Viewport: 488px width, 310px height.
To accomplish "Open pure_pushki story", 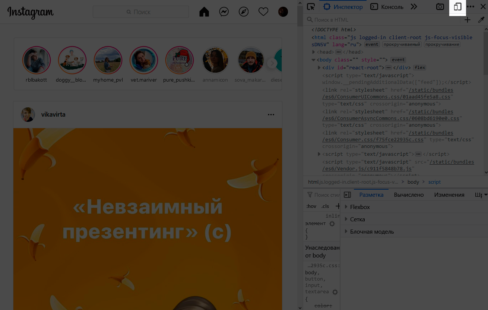I will tap(180, 60).
